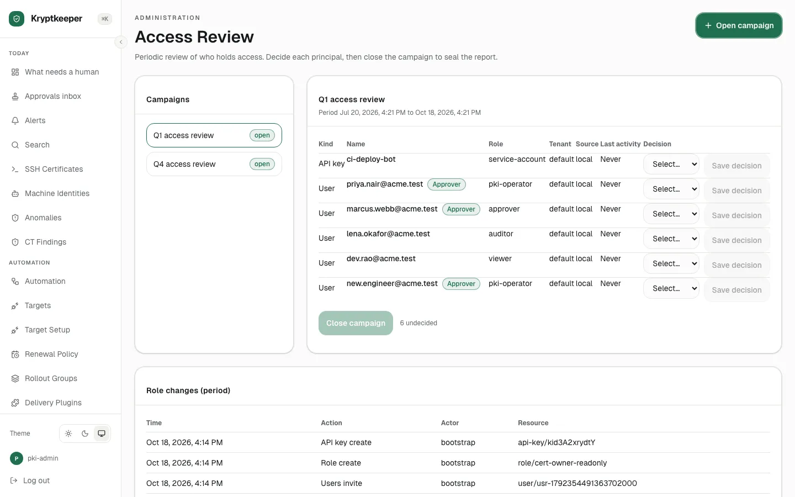This screenshot has width=795, height=497.
Task: Open decision dropdown for lena.okafor@acme.test
Action: pos(671,239)
